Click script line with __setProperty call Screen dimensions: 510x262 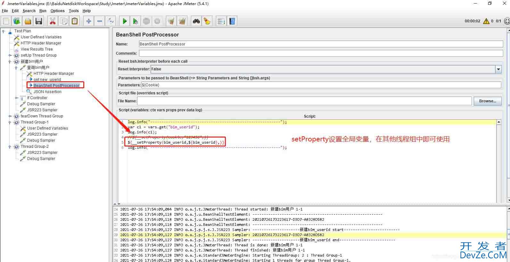click(176, 142)
